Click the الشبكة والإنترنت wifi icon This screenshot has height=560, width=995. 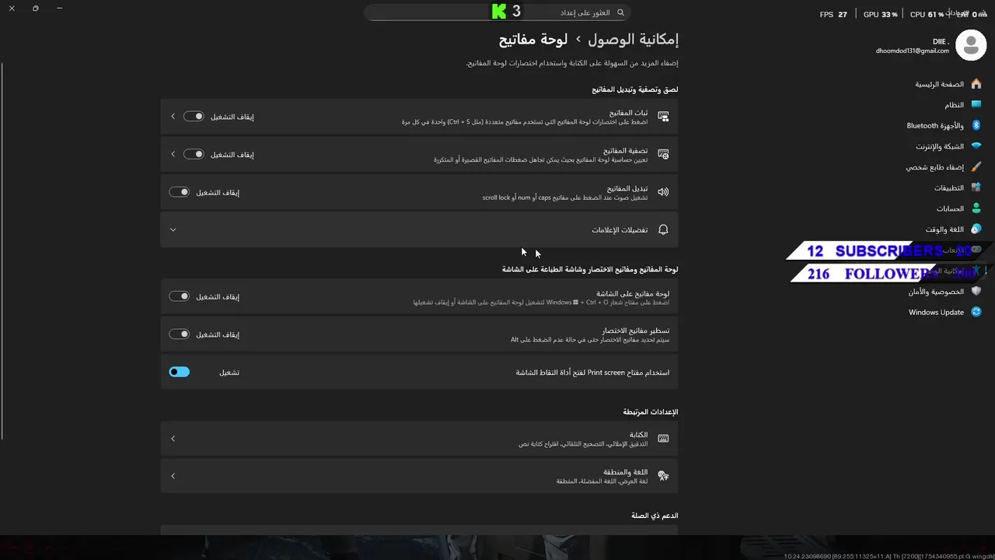(976, 146)
